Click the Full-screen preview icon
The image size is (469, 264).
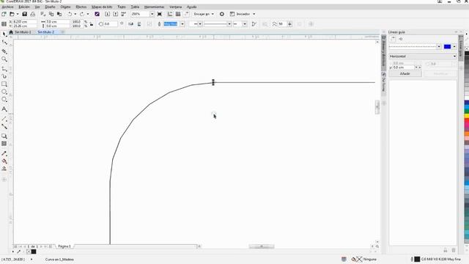160,14
